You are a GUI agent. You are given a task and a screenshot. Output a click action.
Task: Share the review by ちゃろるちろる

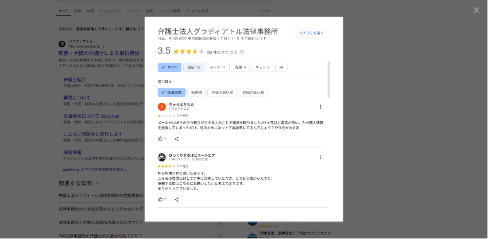176,138
